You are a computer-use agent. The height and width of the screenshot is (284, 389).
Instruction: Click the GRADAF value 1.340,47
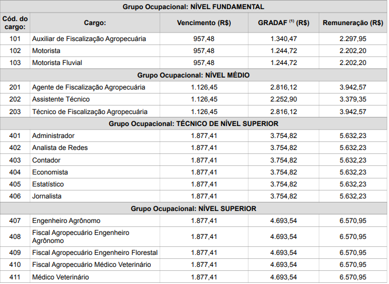[x=283, y=39]
